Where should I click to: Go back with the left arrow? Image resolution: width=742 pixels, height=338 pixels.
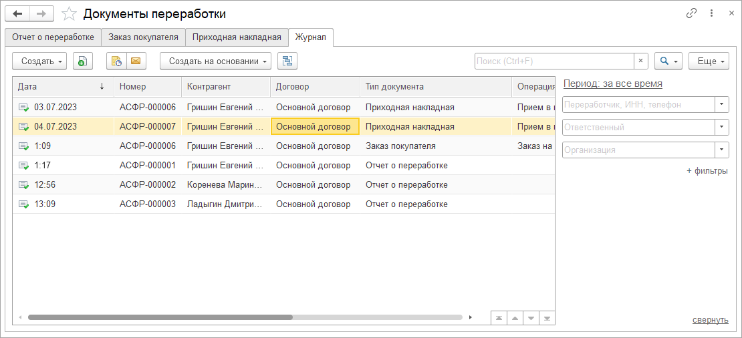[17, 14]
